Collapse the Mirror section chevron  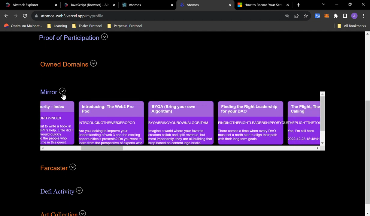(x=62, y=91)
